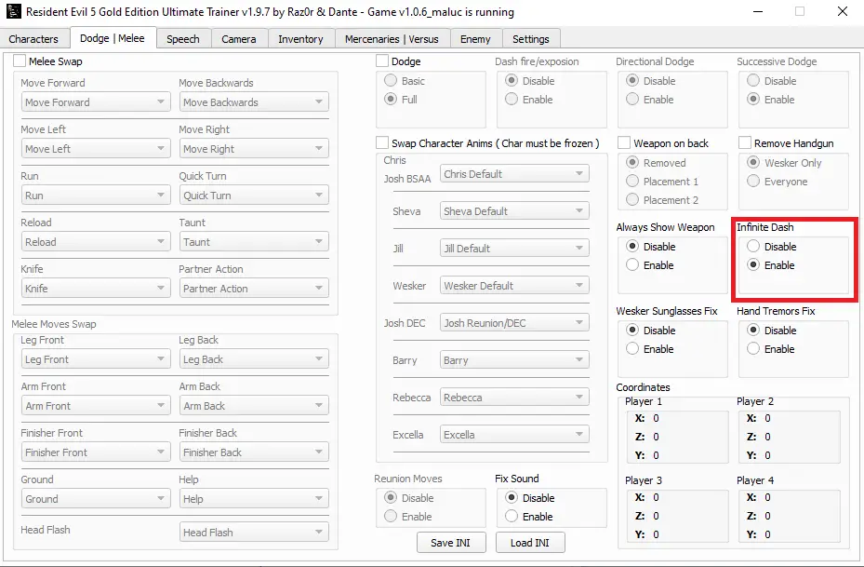Open the Speech tab
Viewport: 864px width, 567px height.
[x=183, y=38]
